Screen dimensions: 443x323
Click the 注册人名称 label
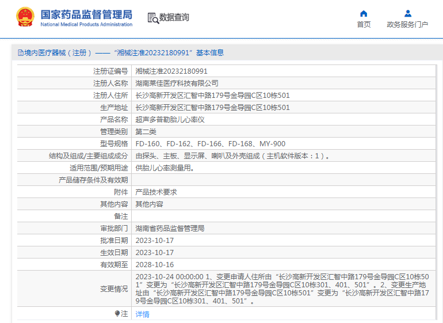(x=110, y=83)
